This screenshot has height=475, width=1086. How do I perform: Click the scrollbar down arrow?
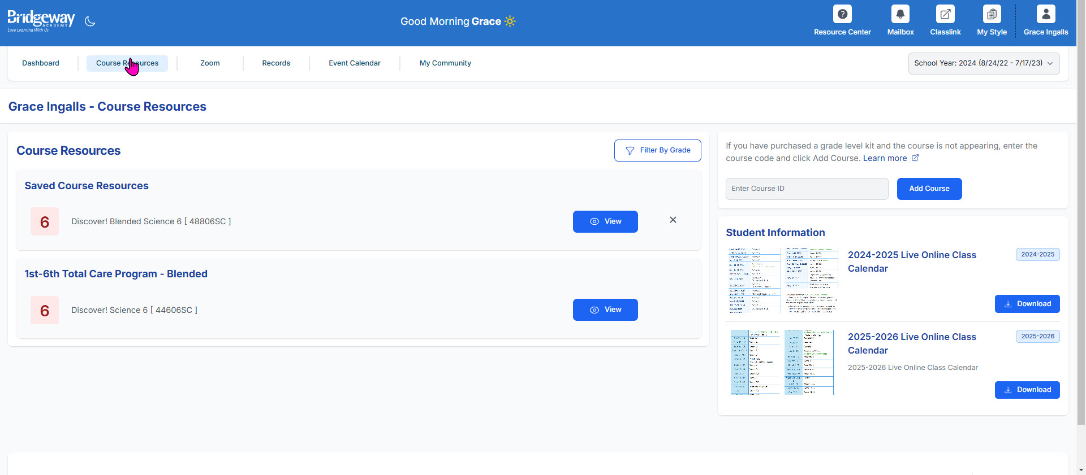(1081, 470)
